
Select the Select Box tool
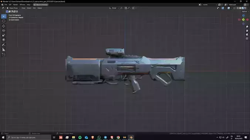click(4, 16)
